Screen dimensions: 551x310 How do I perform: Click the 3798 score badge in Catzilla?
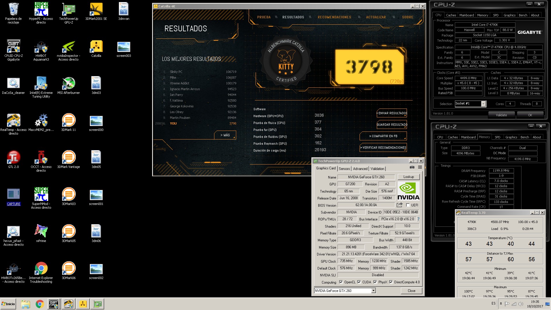coord(370,67)
